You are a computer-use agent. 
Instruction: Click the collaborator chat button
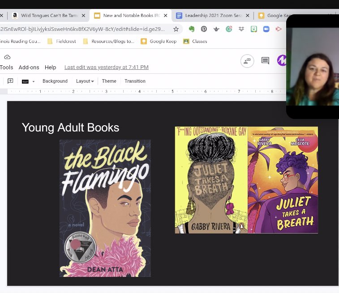point(247,61)
